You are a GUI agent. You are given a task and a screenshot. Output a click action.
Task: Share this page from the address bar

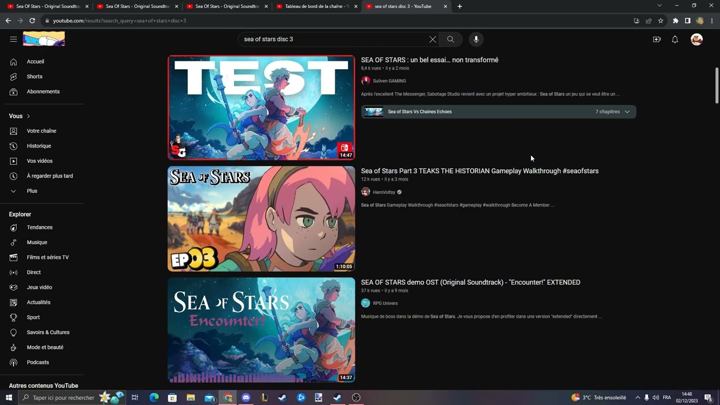(x=649, y=21)
